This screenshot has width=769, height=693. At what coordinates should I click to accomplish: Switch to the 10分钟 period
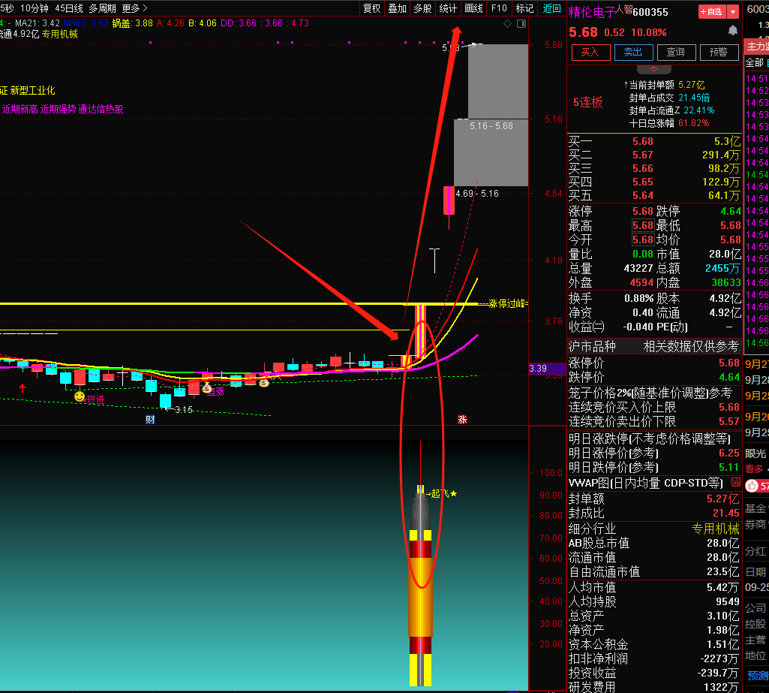click(x=35, y=8)
